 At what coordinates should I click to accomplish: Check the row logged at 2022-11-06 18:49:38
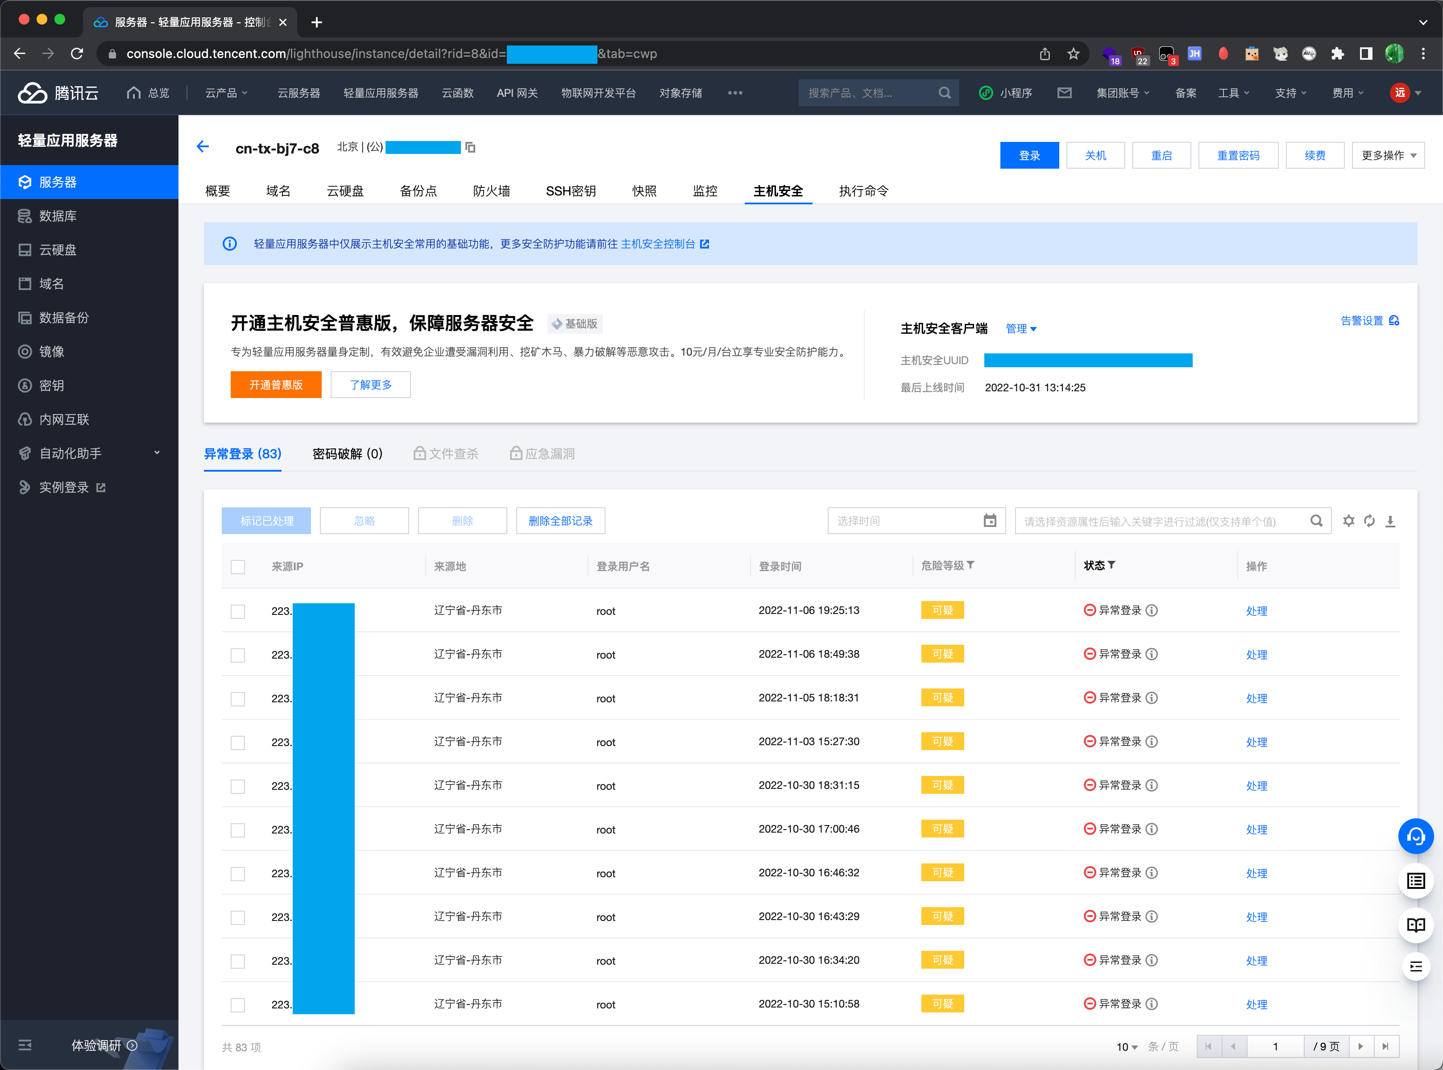(x=238, y=655)
